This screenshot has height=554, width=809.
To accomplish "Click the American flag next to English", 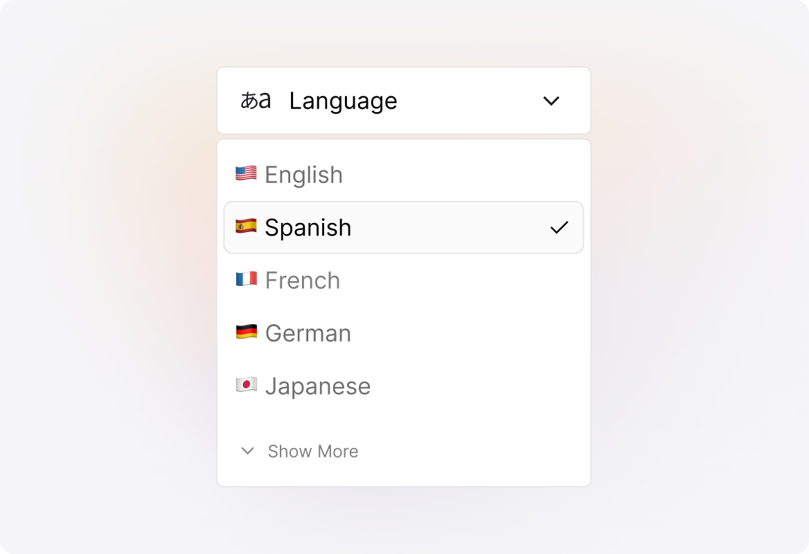I will coord(247,175).
